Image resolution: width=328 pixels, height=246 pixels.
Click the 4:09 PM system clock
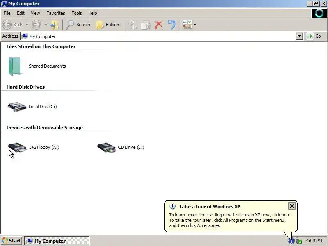tap(314, 241)
